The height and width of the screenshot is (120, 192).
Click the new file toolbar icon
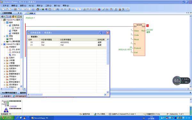(3, 9)
